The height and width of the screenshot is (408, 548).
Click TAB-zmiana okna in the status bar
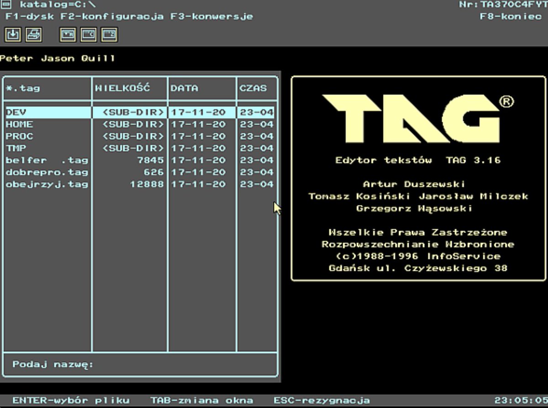click(x=201, y=401)
